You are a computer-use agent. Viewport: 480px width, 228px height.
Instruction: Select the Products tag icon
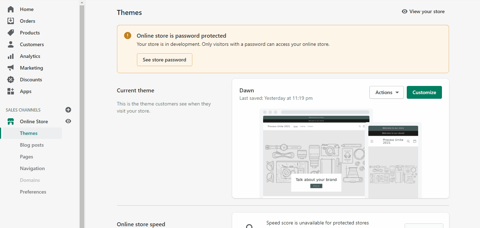11,33
